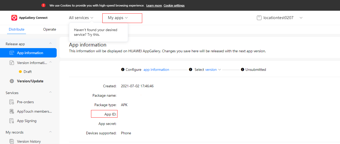Click the Pre-orders icon
Screen dimensions: 340x144
coord(12,102)
